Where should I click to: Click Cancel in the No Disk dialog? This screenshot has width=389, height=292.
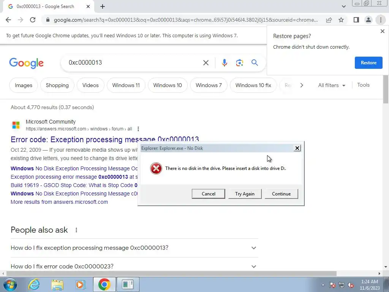(x=209, y=194)
